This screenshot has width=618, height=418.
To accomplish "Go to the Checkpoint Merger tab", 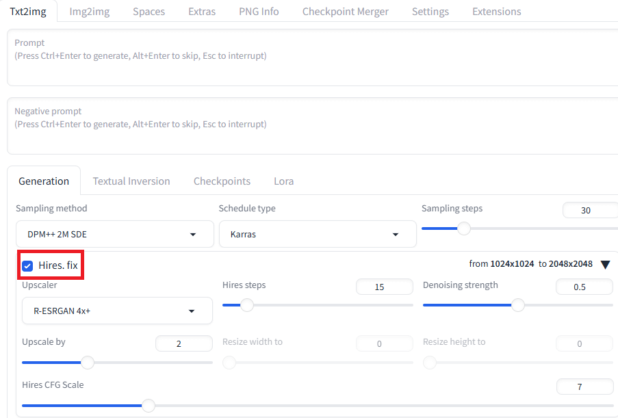I will 345,12.
